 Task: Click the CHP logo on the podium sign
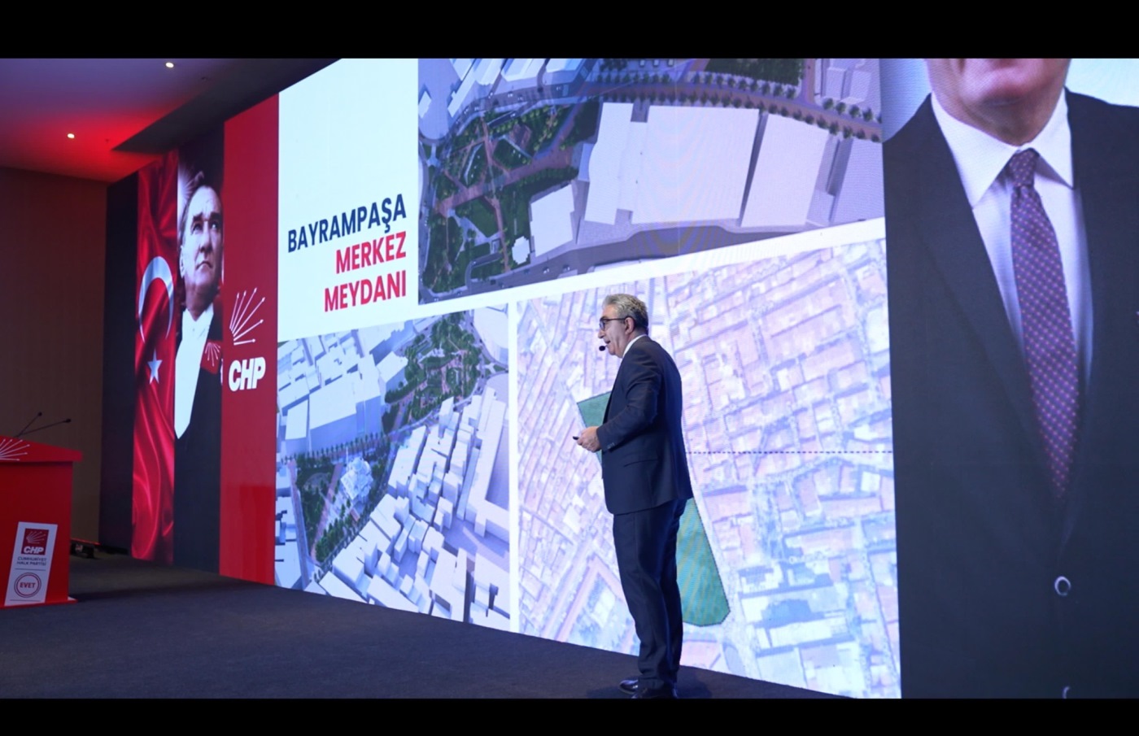[35, 542]
